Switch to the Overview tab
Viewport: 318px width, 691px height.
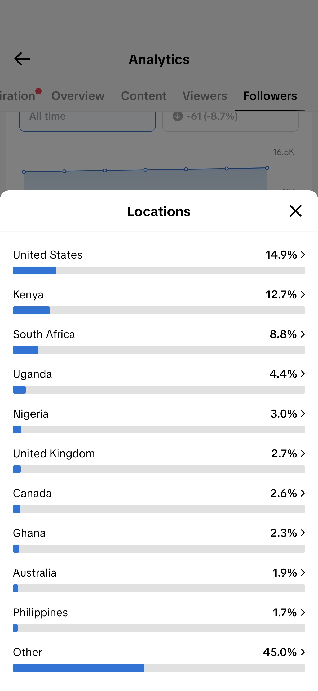tap(78, 96)
